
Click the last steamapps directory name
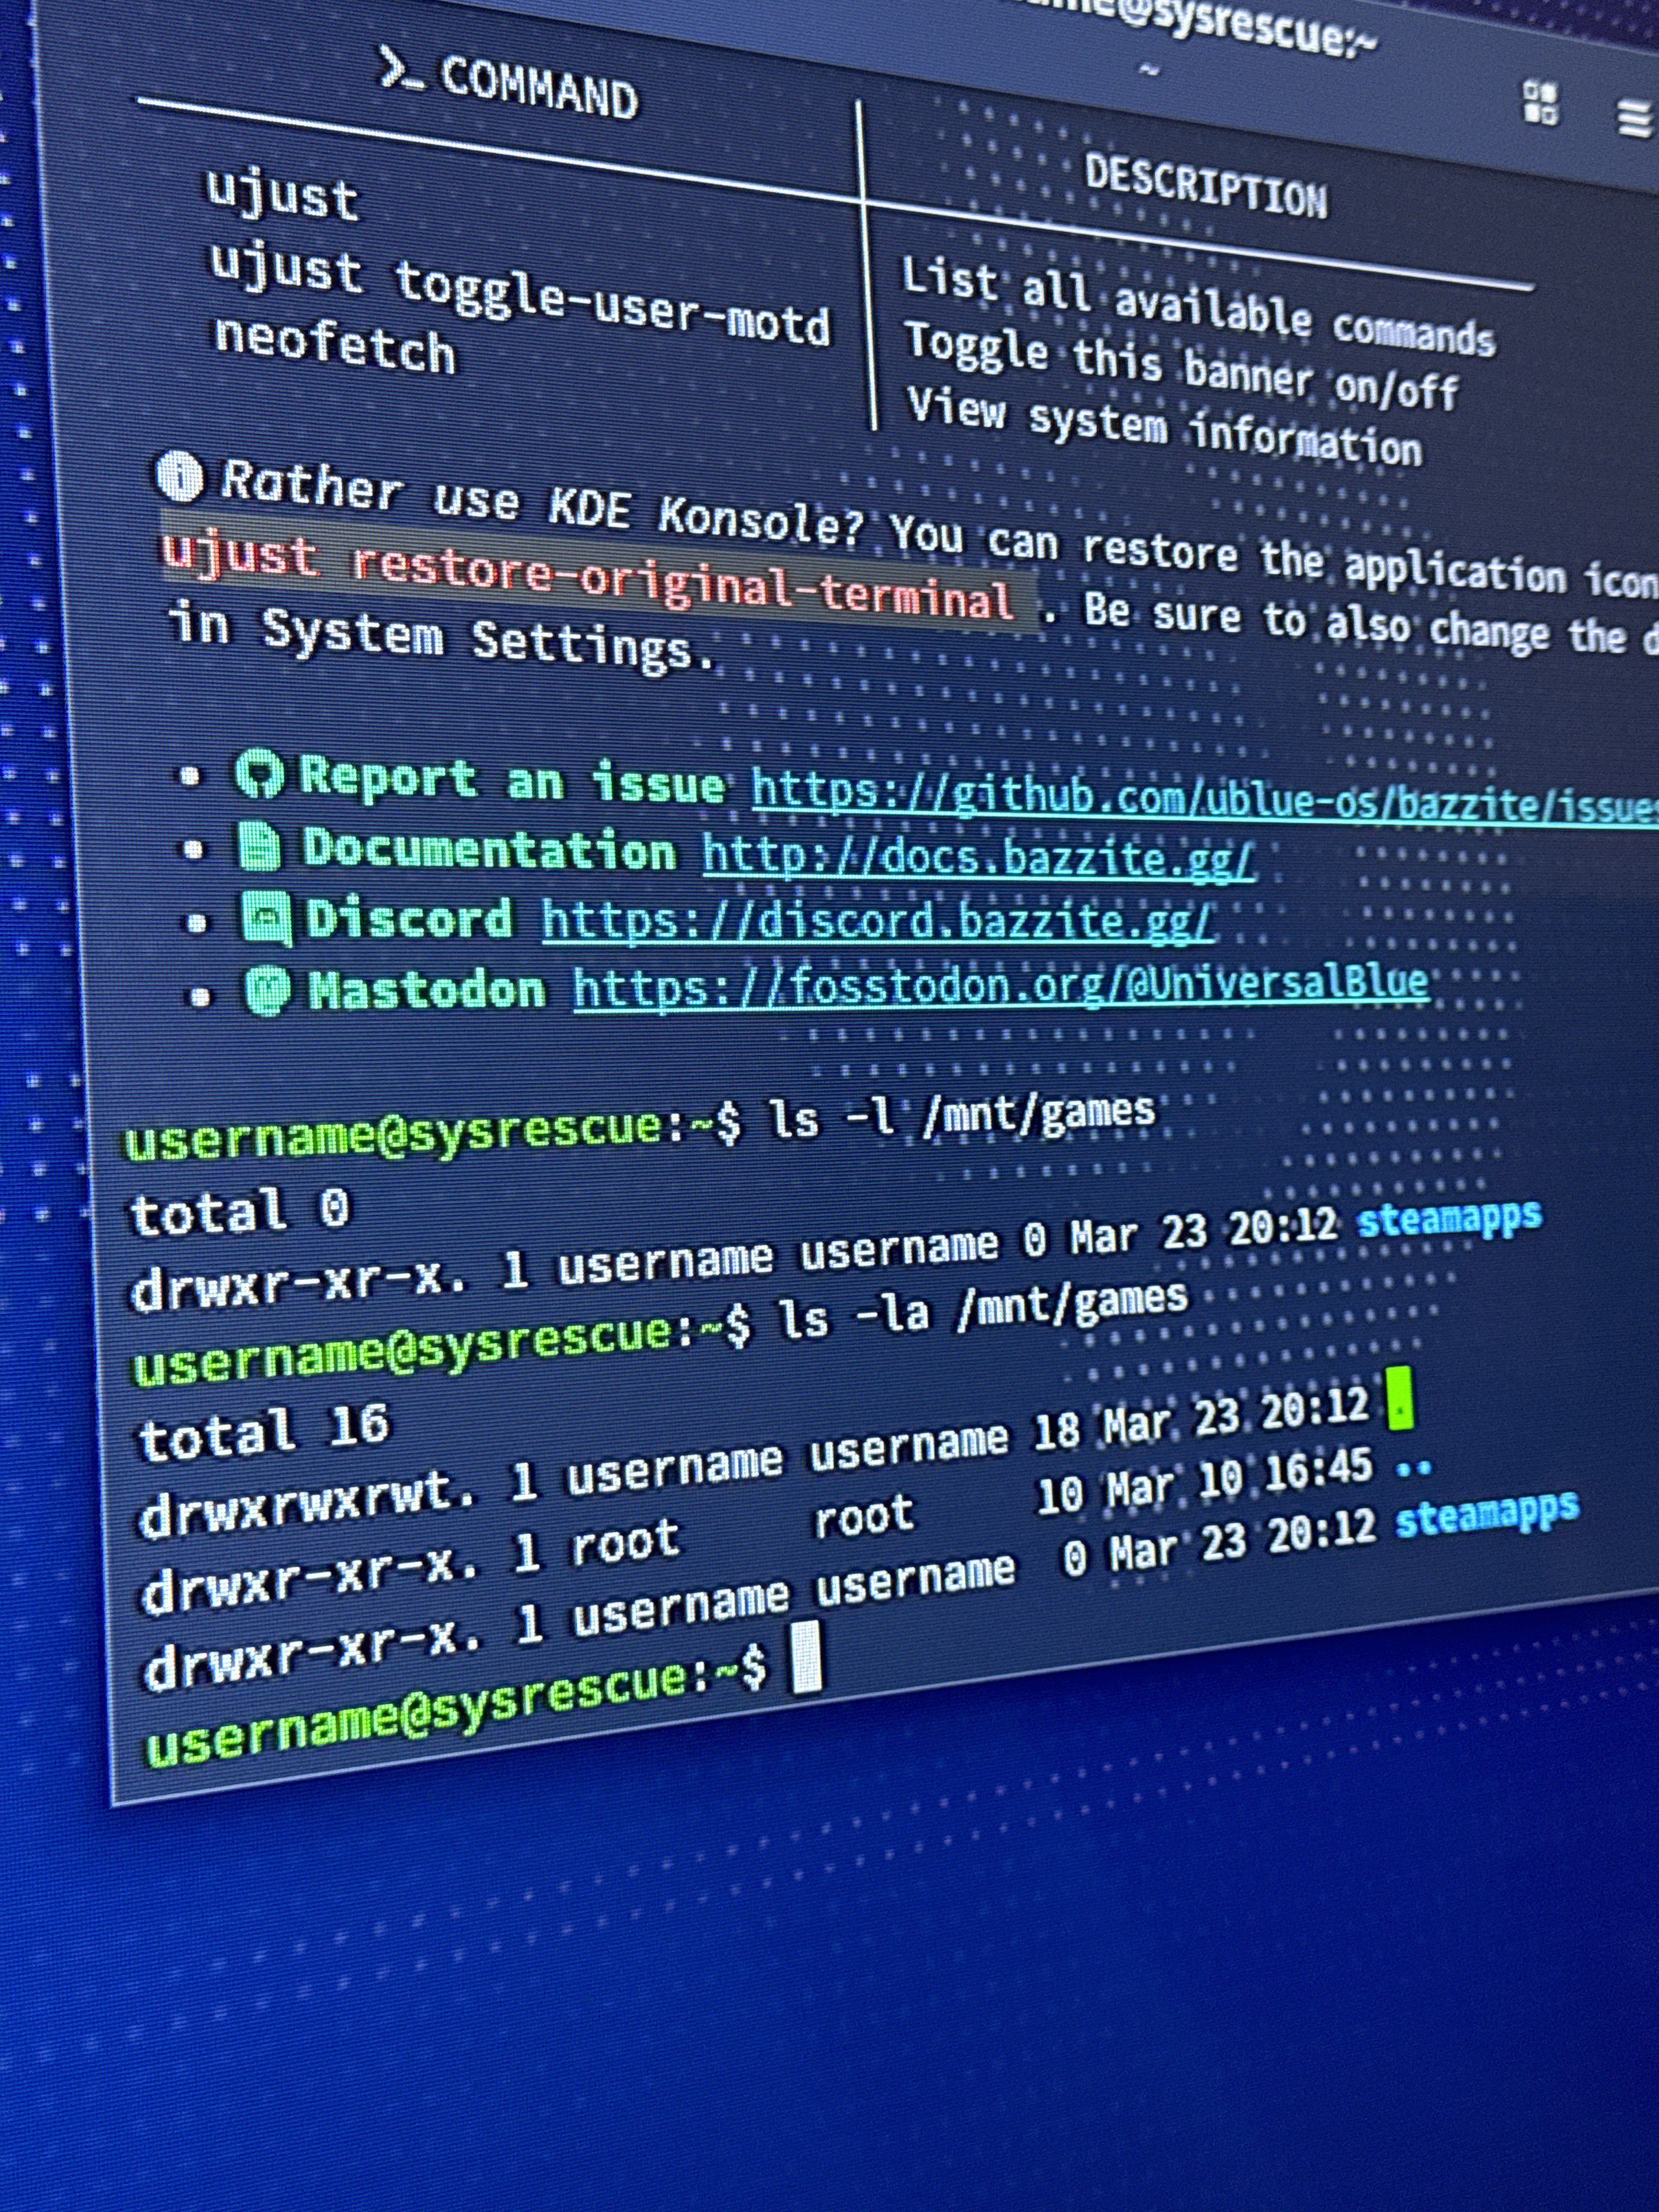tap(1486, 1515)
